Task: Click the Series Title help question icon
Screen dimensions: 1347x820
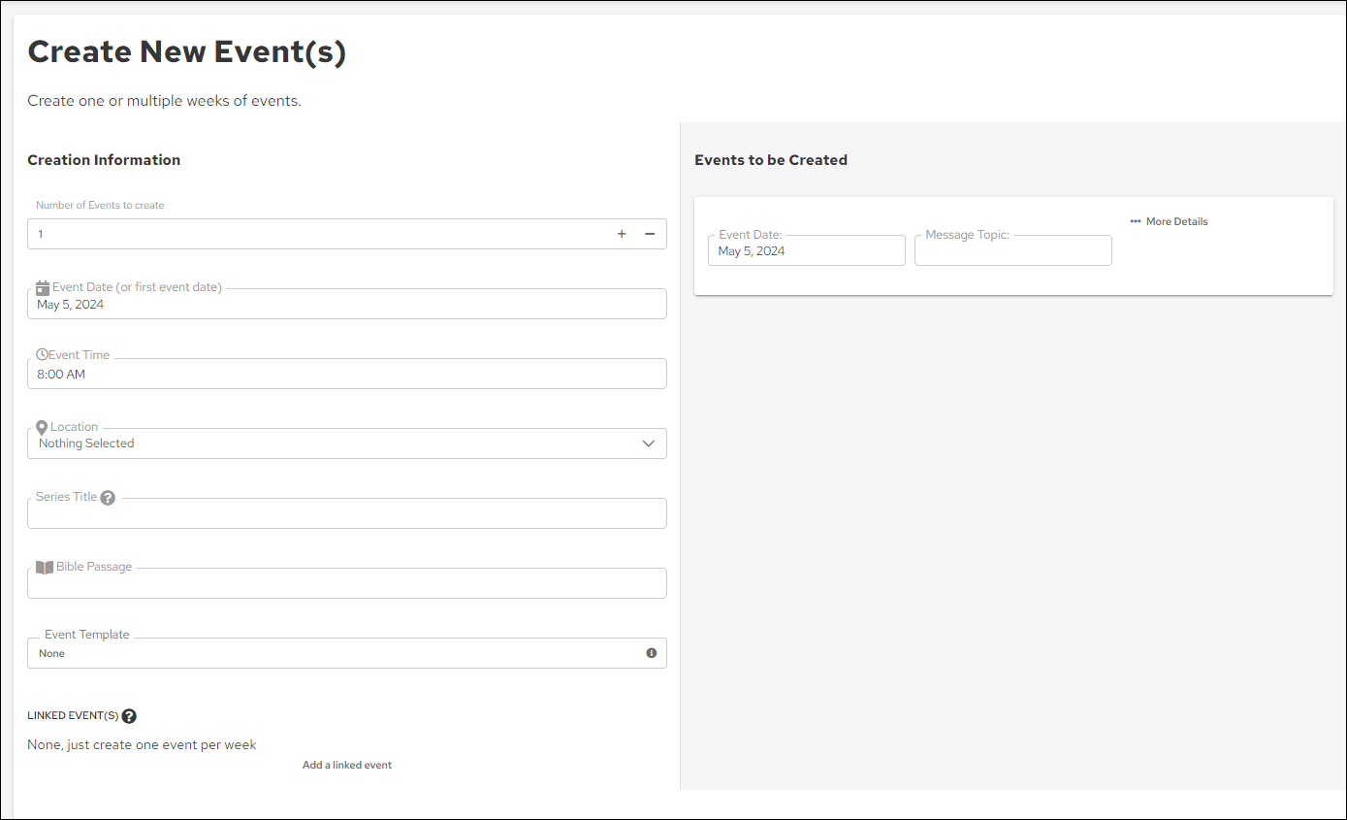Action: click(108, 498)
